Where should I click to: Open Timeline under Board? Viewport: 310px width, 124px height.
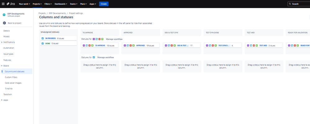[8, 88]
